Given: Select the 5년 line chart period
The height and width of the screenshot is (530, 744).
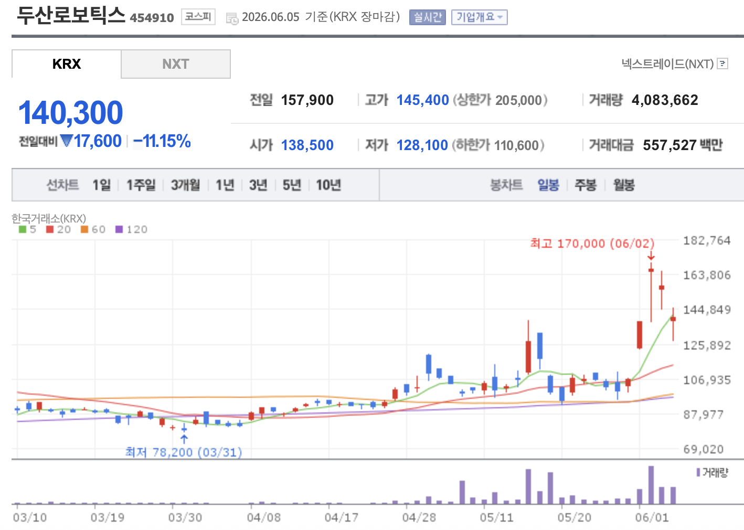Looking at the screenshot, I should (292, 185).
